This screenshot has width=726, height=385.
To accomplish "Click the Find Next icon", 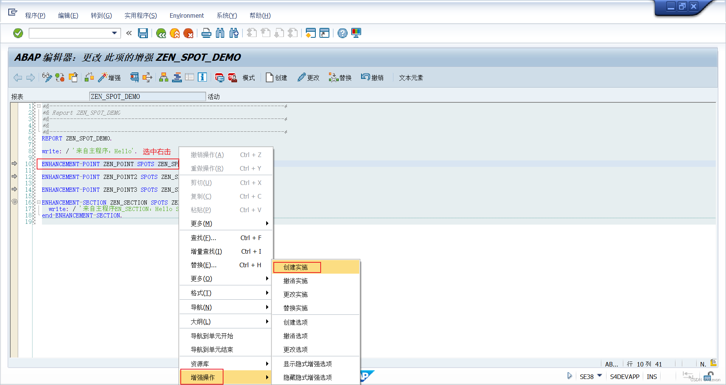I will pos(234,33).
